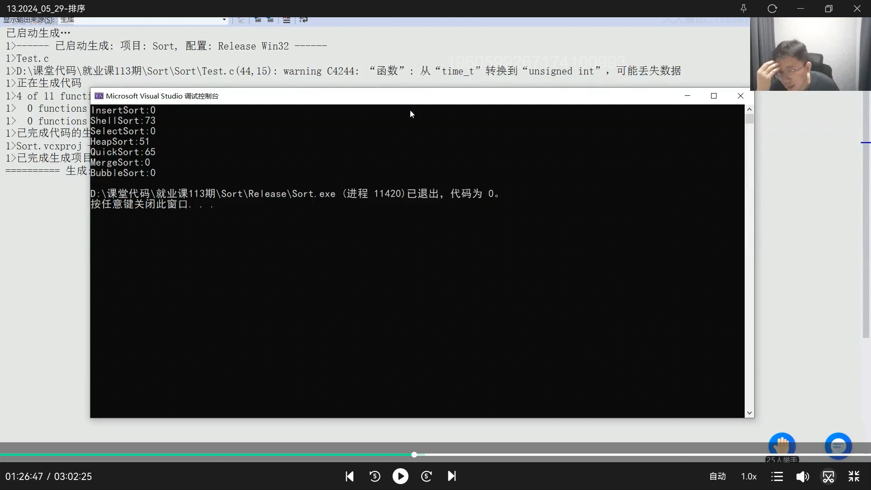Click the 已启动生成 first output line
Screen dimensions: 871x490
[38, 33]
